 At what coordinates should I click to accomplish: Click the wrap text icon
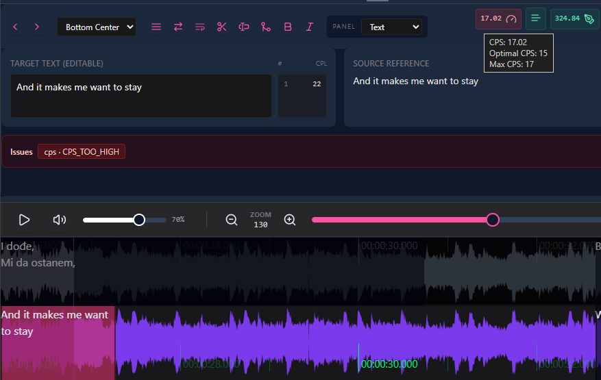pyautogui.click(x=199, y=27)
